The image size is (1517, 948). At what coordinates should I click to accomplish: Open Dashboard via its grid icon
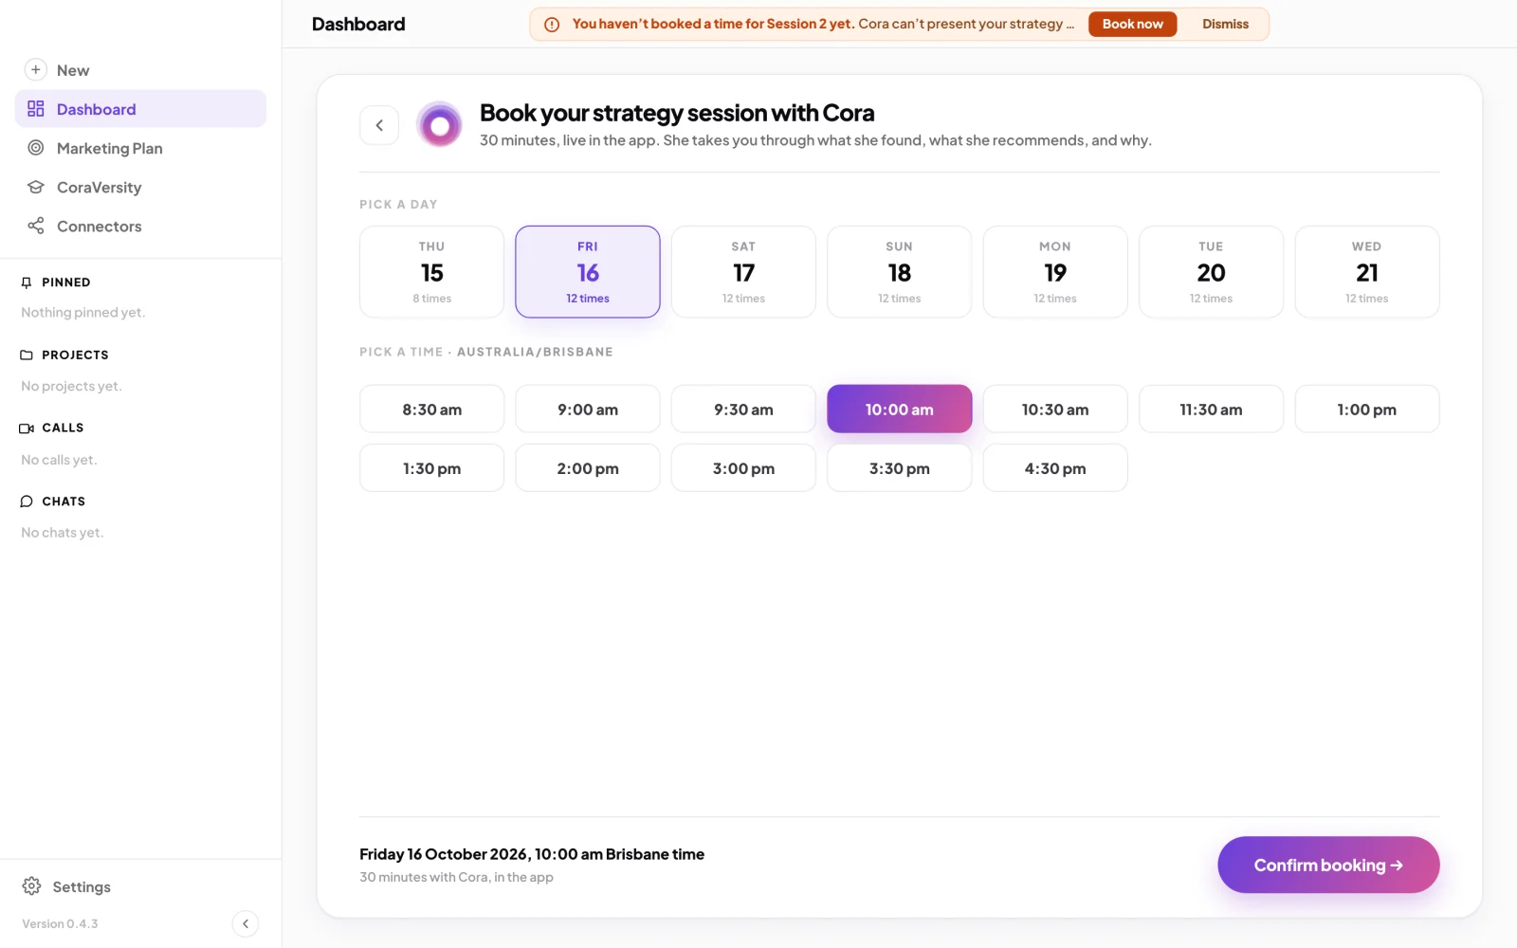pyautogui.click(x=36, y=109)
